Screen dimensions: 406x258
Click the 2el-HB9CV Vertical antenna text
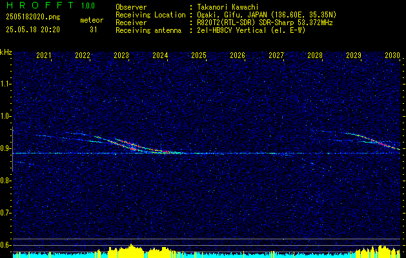point(252,30)
